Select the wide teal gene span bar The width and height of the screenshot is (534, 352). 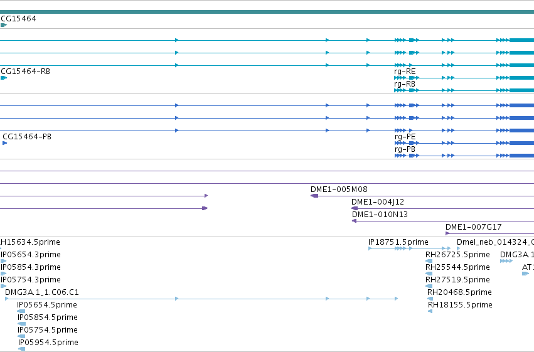(267, 12)
